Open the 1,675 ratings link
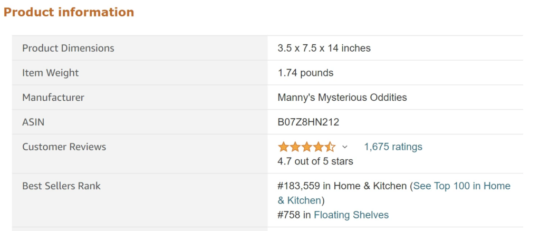Viewport: 540px width, 231px height. point(393,147)
